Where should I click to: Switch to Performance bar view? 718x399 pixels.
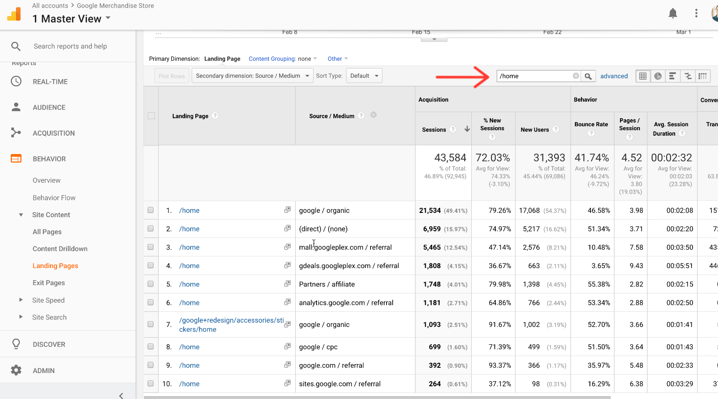[672, 76]
